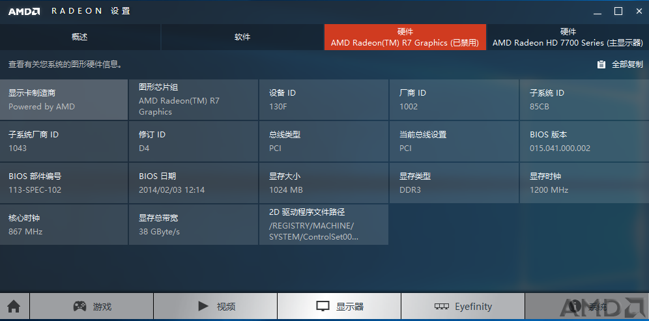Screen dimensions: 649x321
Task: Select the 图形芯片组 tile
Action: click(x=194, y=100)
